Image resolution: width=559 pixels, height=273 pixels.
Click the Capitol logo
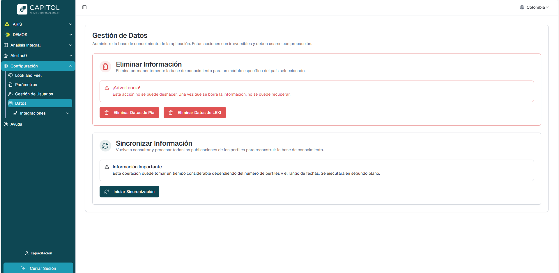[x=38, y=9]
